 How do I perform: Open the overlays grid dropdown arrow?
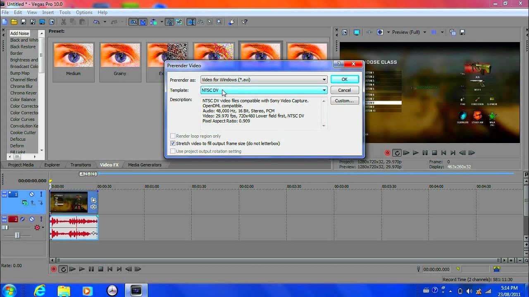click(x=442, y=32)
